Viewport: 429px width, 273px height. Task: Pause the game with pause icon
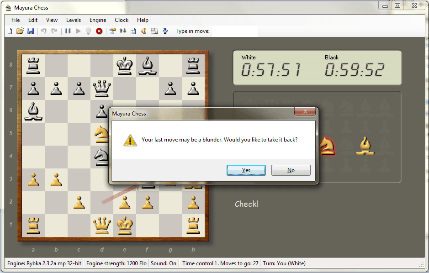[68, 31]
